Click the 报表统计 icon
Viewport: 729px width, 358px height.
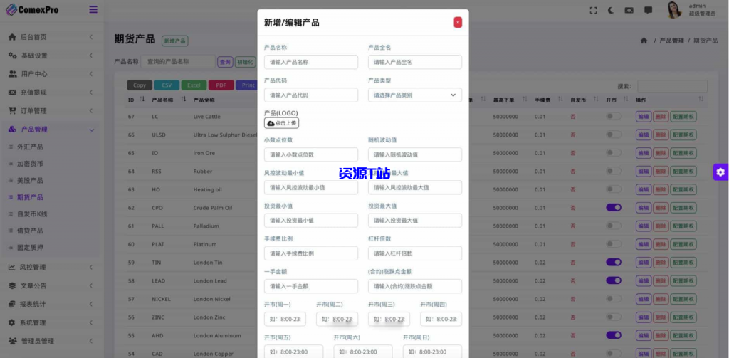(x=11, y=304)
